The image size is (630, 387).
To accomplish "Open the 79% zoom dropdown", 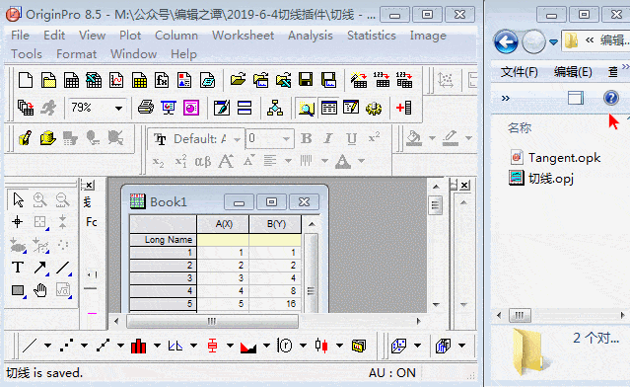I will tap(118, 108).
